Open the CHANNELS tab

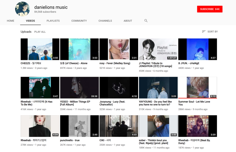(105, 21)
